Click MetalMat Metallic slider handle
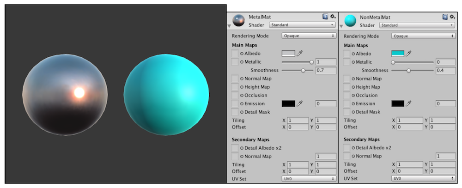This screenshot has height=188, width=462. [312, 62]
